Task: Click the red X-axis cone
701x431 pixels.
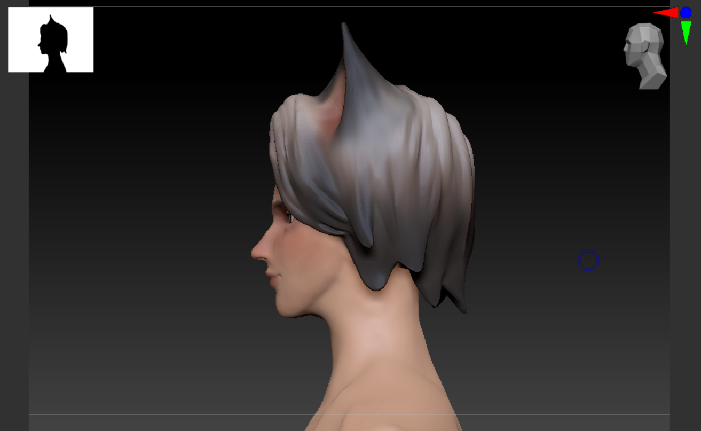Action: (x=666, y=12)
